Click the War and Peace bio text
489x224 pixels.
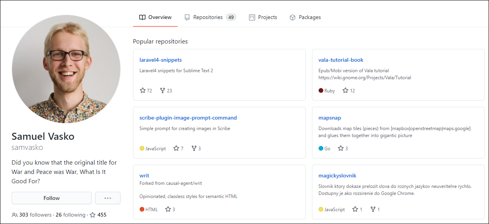(64, 172)
